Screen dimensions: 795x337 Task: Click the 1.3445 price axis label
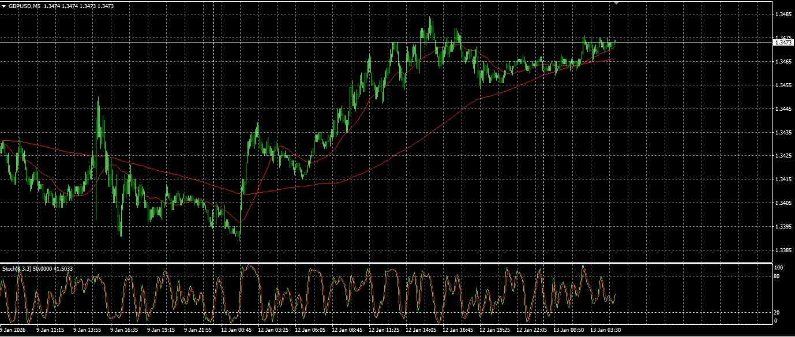(x=783, y=108)
